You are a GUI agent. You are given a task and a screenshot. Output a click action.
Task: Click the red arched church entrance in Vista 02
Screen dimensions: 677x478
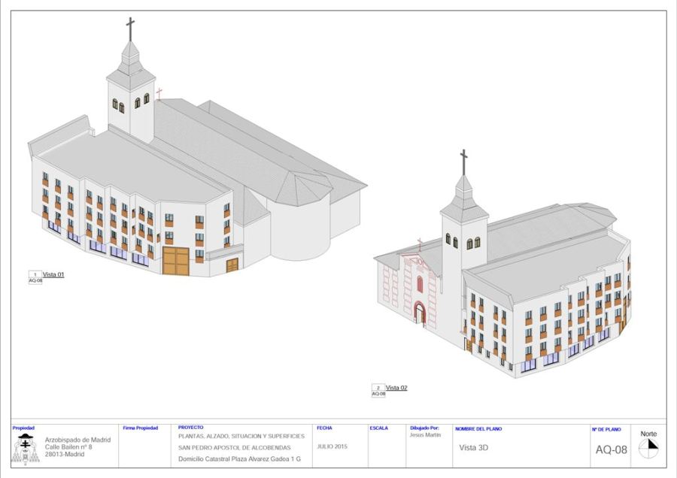[x=420, y=312]
